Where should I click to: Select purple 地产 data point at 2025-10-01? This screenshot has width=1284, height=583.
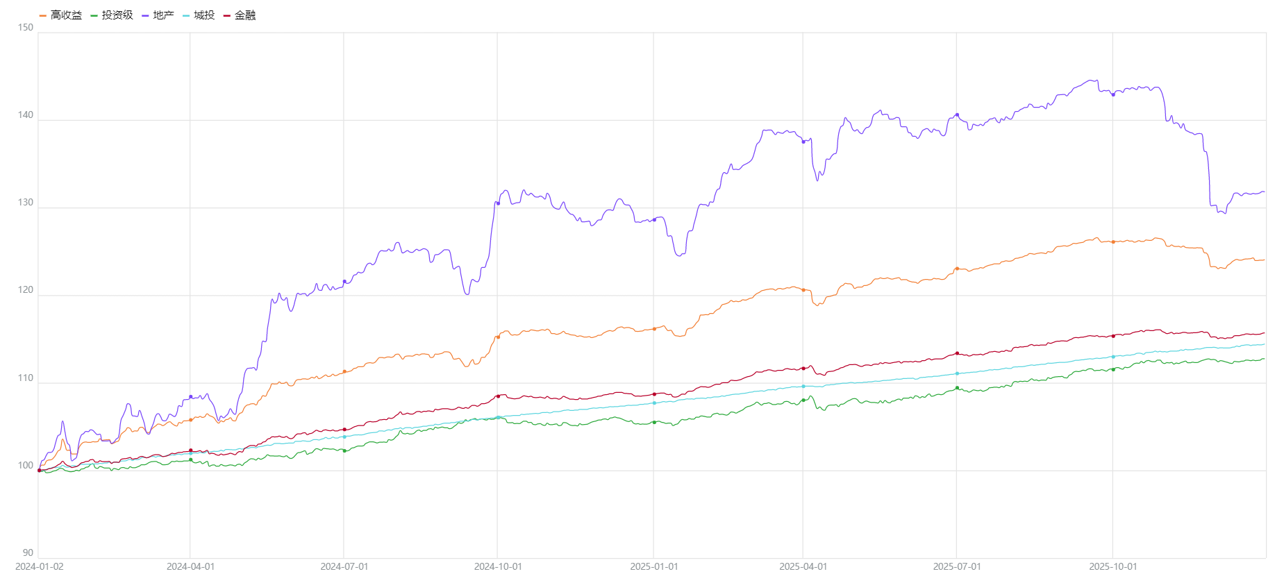point(1113,94)
